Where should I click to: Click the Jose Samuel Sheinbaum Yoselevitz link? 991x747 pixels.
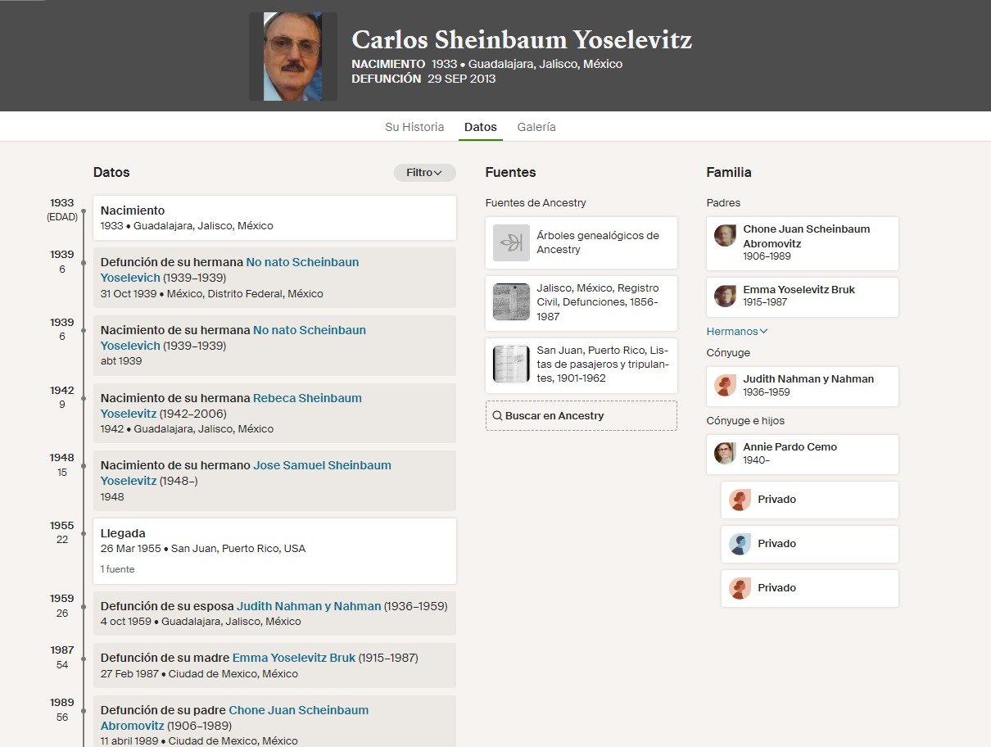321,464
